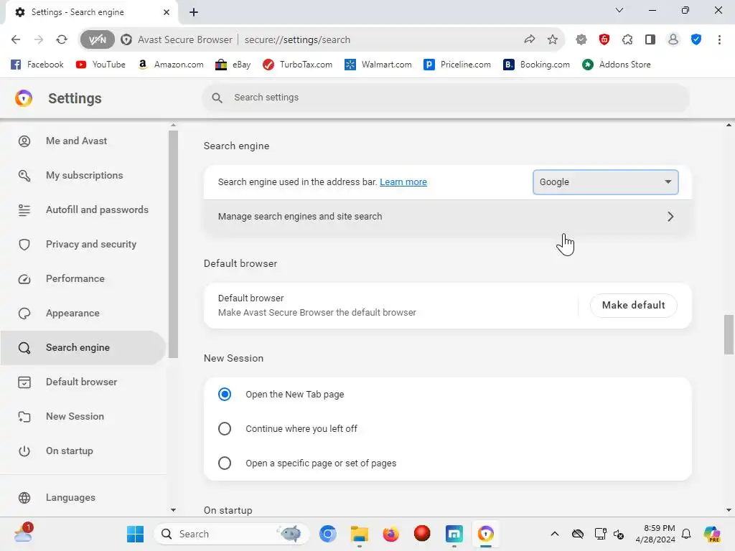This screenshot has width=735, height=551.
Task: Open the Avast Secure Browser taskbar icon
Action: (x=486, y=534)
